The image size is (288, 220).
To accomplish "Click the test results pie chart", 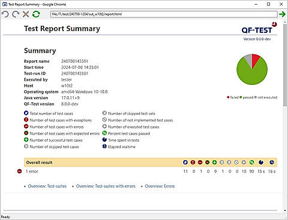I will [252, 69].
